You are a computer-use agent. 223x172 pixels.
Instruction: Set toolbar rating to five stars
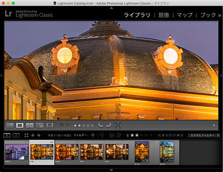pos(92,126)
